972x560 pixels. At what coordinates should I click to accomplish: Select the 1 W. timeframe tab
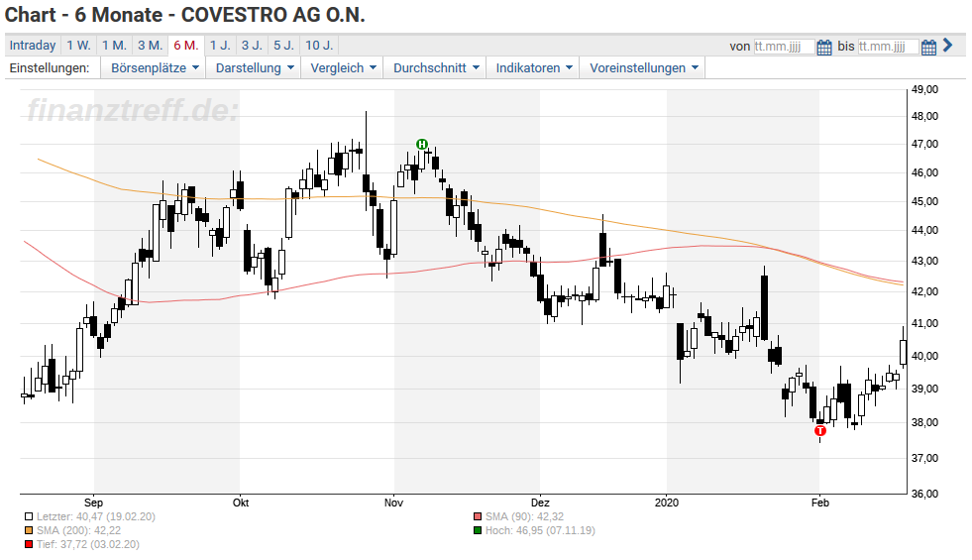(78, 46)
